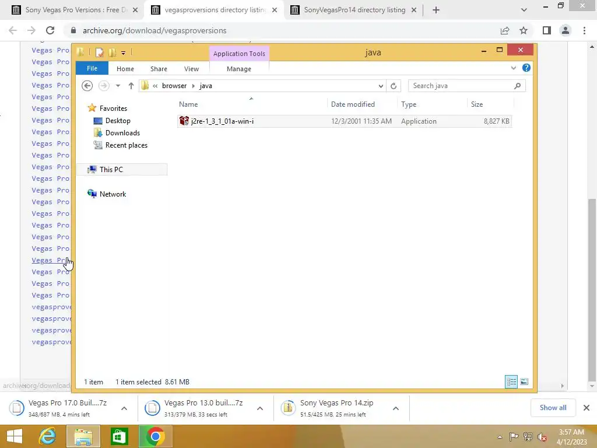This screenshot has width=597, height=448.
Task: Click Show all downloads button
Action: 553,408
